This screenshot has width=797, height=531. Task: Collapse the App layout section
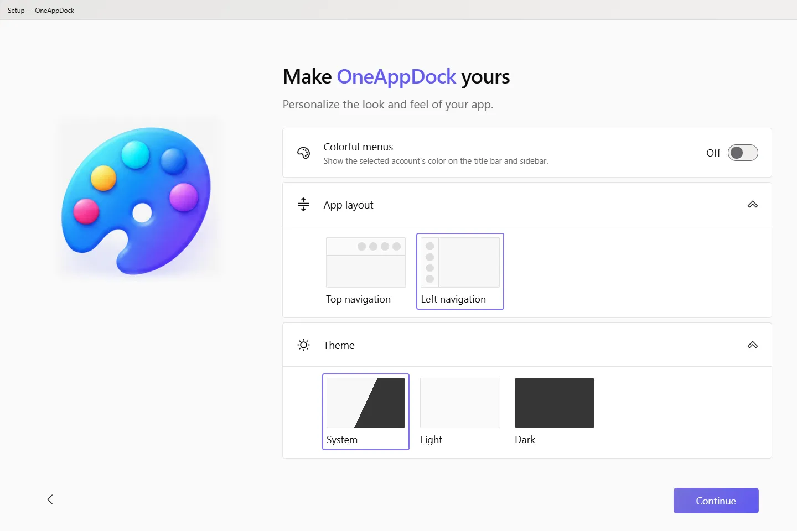coord(753,205)
